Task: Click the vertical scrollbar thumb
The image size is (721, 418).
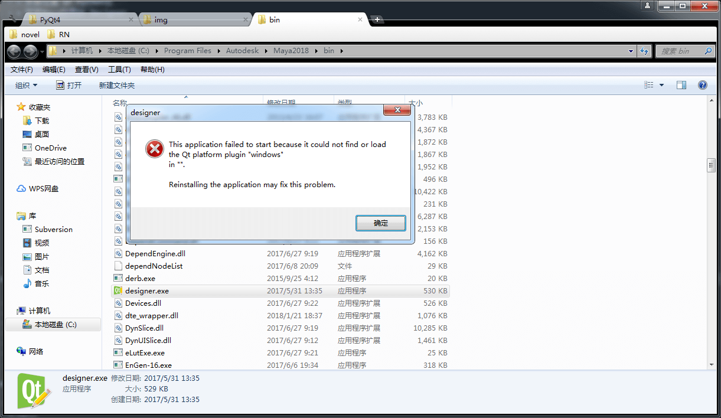Action: tap(712, 165)
